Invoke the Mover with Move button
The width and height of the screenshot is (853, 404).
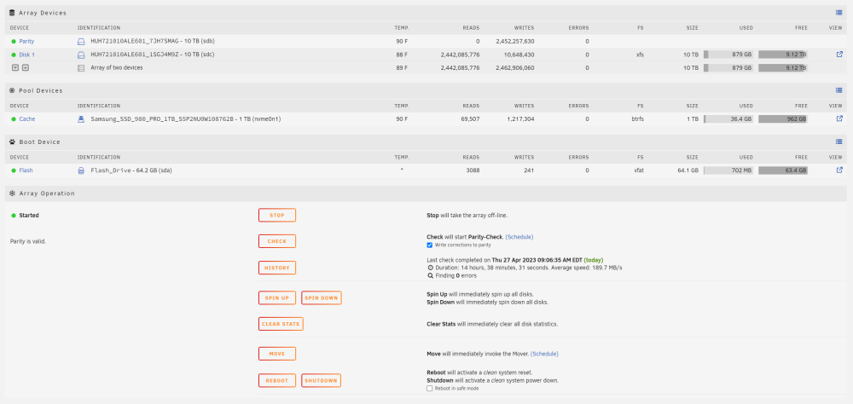click(x=277, y=354)
